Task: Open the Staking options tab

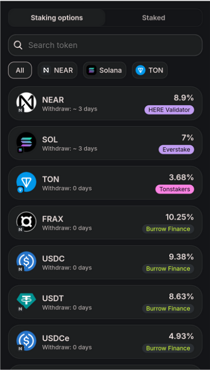Action: (x=57, y=18)
